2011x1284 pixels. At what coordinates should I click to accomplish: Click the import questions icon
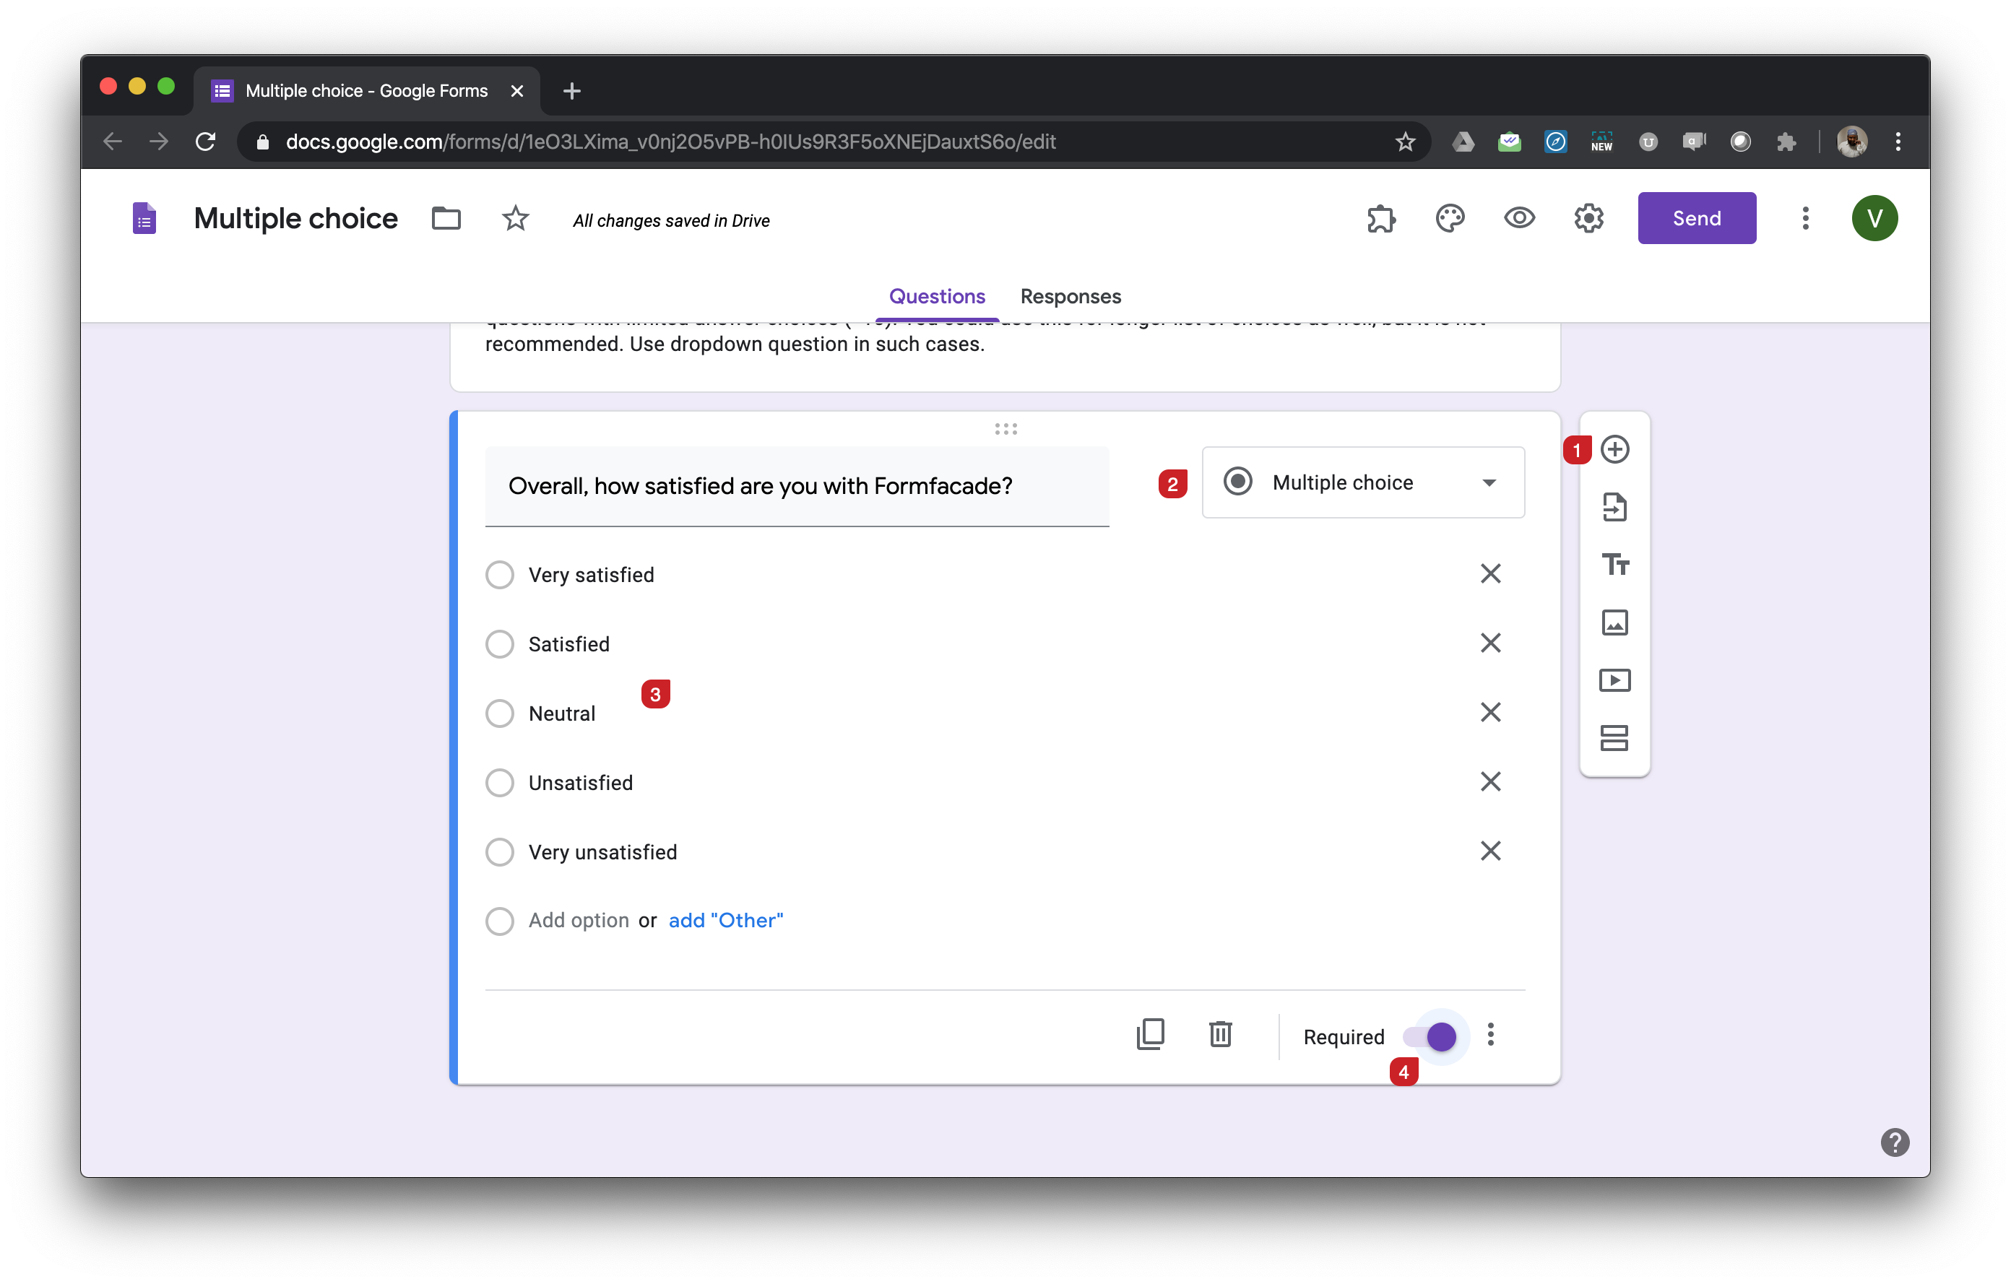pyautogui.click(x=1612, y=507)
